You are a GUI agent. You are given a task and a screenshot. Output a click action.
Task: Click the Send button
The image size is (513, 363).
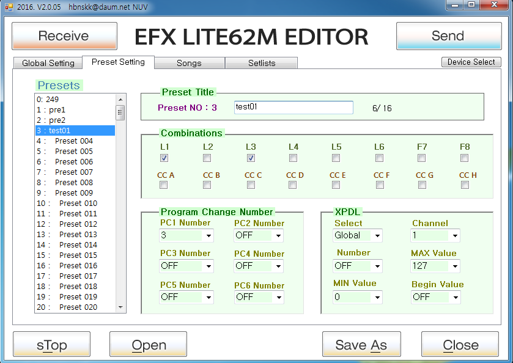(x=449, y=36)
